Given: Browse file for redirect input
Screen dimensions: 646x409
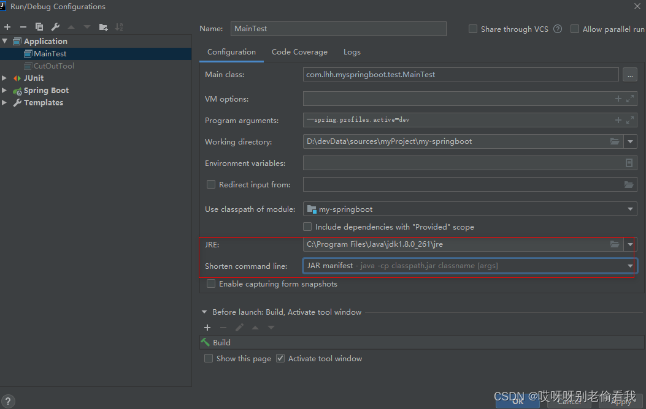Looking at the screenshot, I should [629, 184].
